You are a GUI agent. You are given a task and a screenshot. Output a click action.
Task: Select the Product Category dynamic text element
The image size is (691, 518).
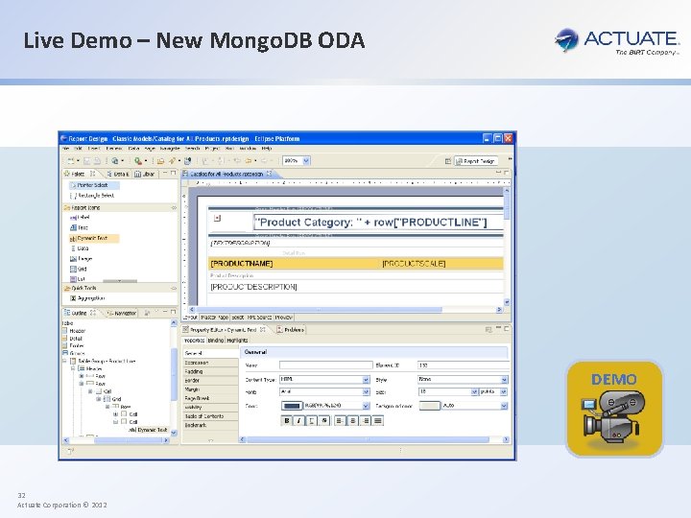tap(378, 223)
